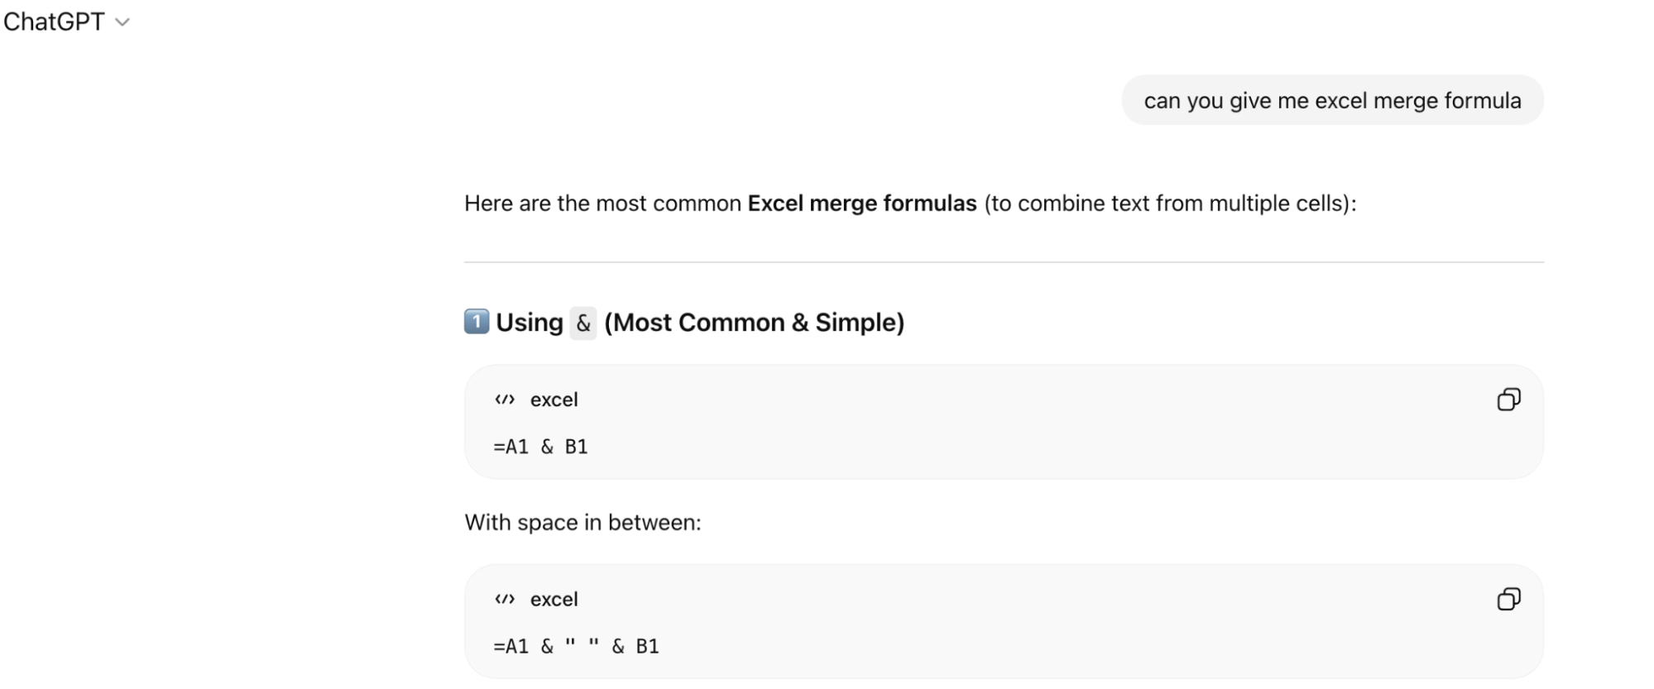Screen dimensions: 1654x689
Task: Click the bold "Excel merge formulas" text
Action: (861, 203)
